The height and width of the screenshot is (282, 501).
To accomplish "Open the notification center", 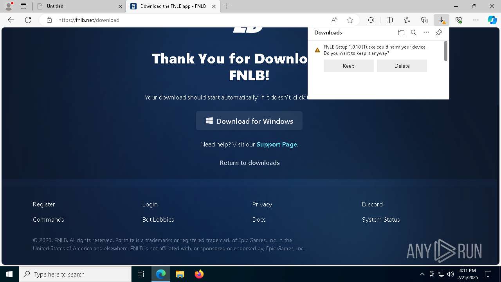I will (x=488, y=274).
